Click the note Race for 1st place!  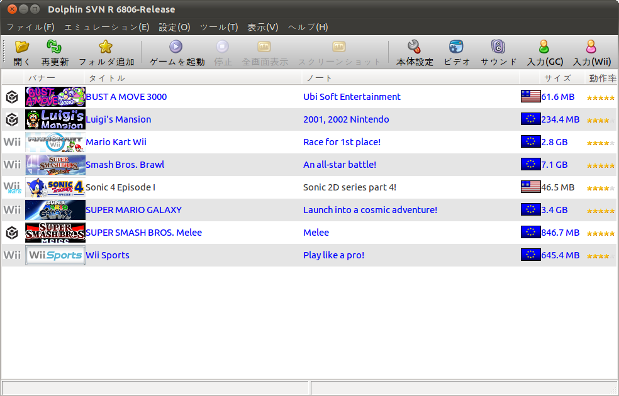342,142
